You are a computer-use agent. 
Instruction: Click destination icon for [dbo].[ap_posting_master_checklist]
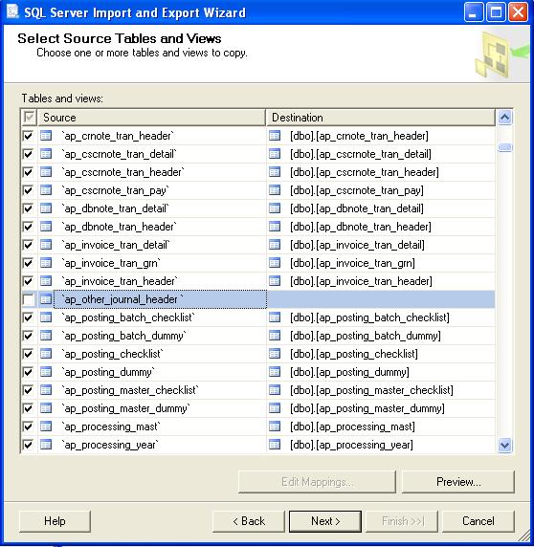[275, 389]
